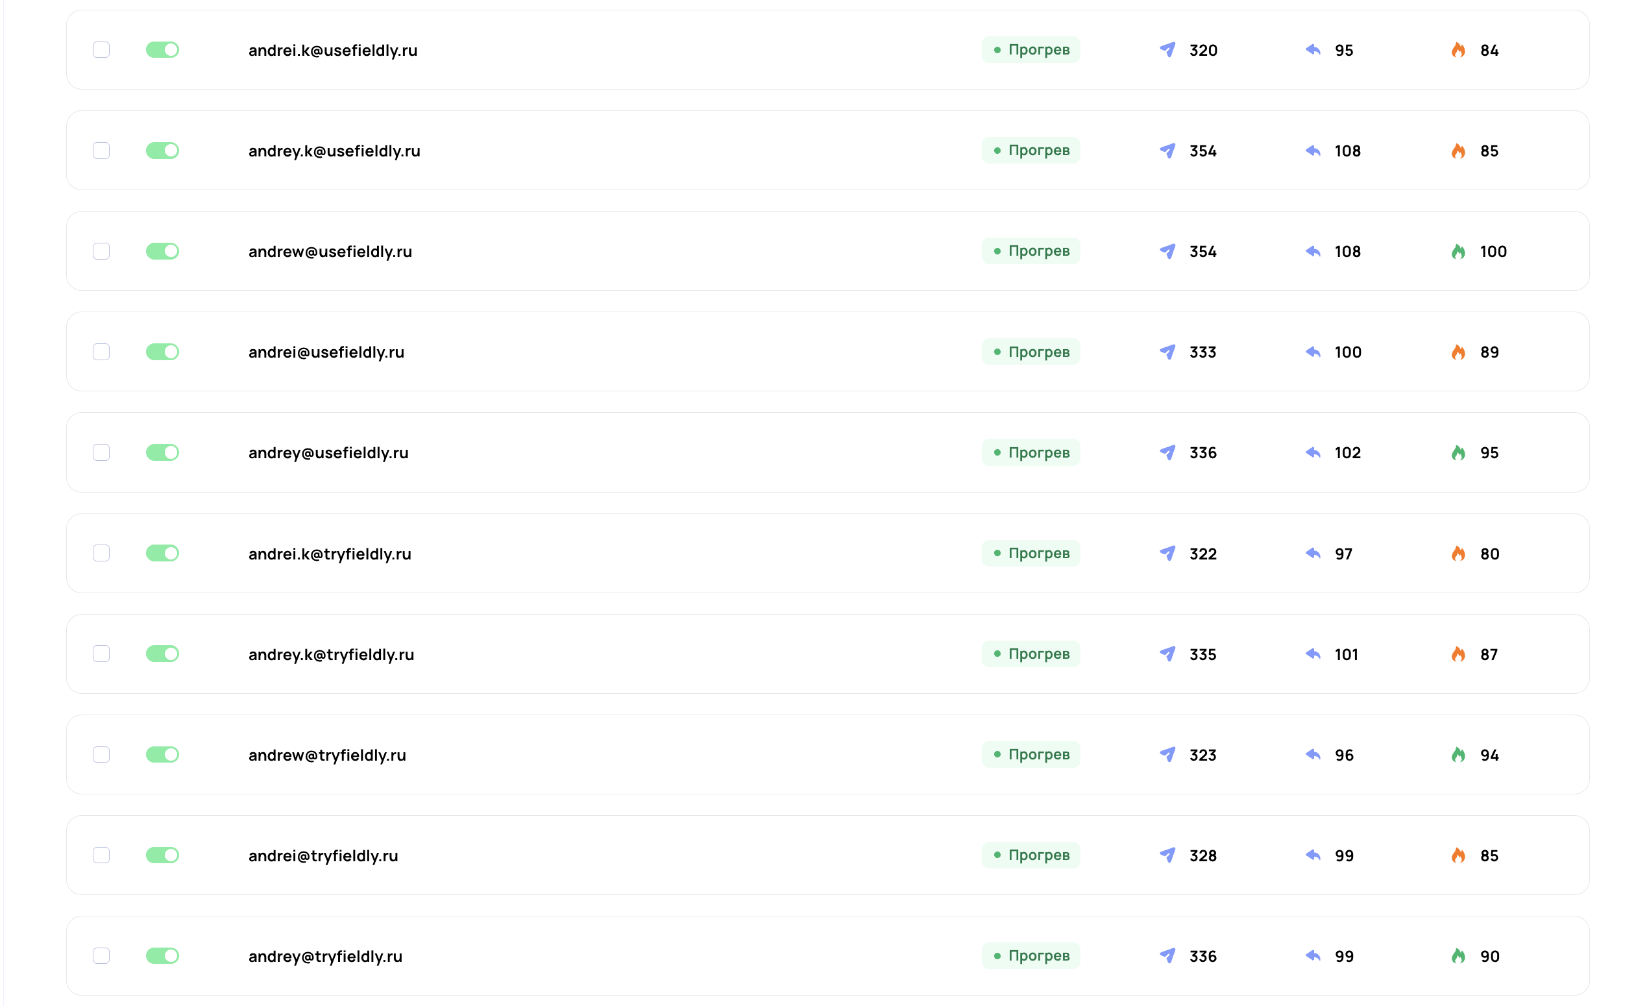Click the sent icon for andrei.k@usefieldly.ru
1647x1006 pixels.
point(1167,50)
